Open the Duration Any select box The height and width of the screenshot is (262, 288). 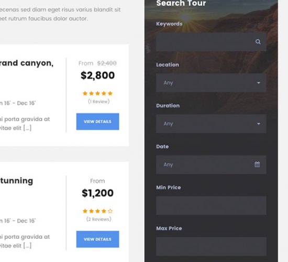pos(211,124)
